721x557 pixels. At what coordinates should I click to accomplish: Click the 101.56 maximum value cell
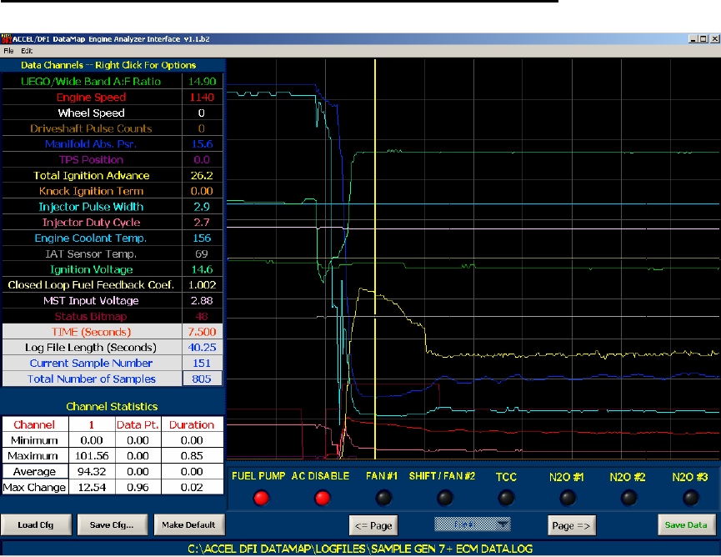click(92, 456)
